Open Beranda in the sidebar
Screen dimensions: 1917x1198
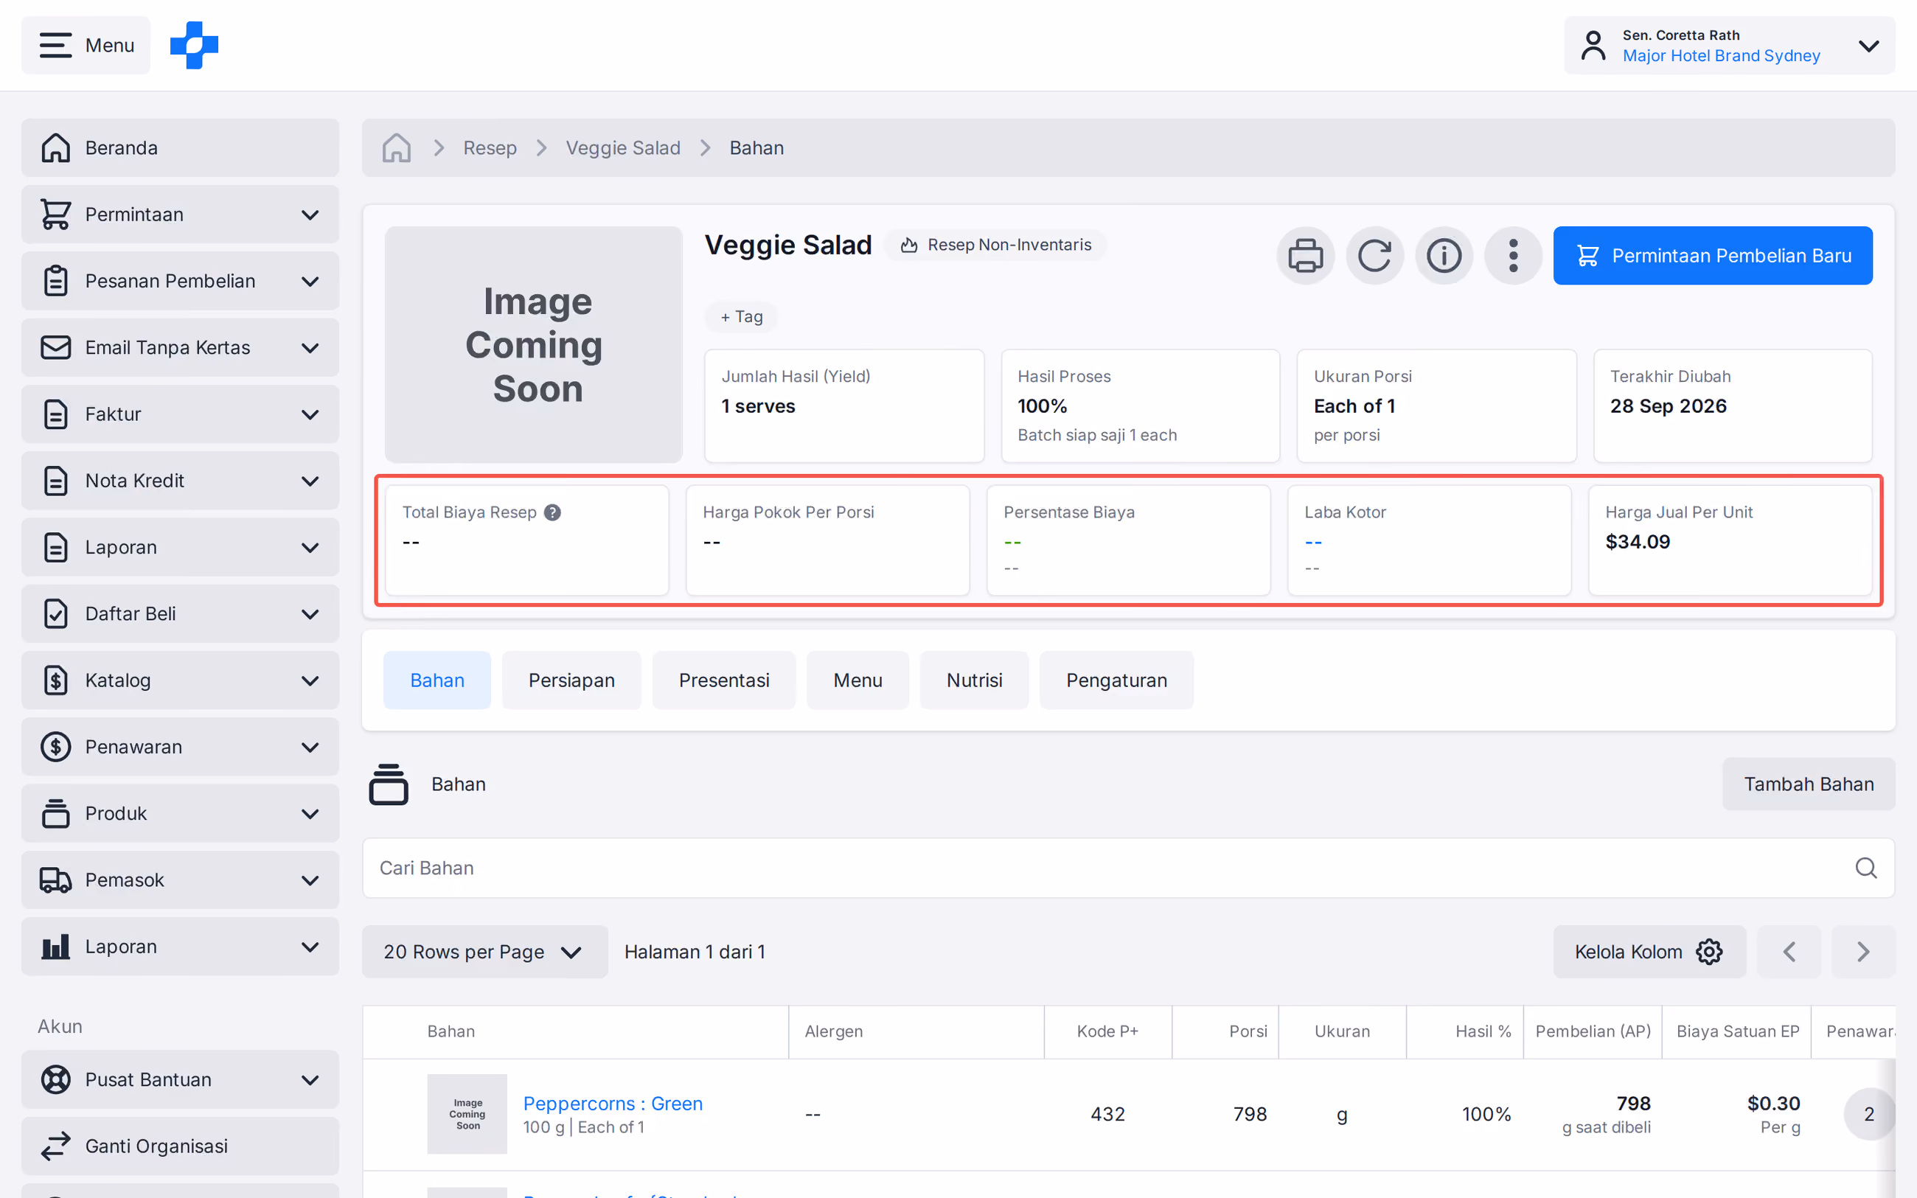180,147
